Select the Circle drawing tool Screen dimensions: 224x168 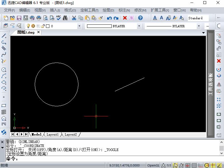4,69
